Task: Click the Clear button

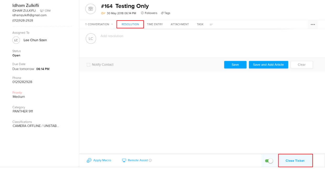Action: click(x=302, y=65)
